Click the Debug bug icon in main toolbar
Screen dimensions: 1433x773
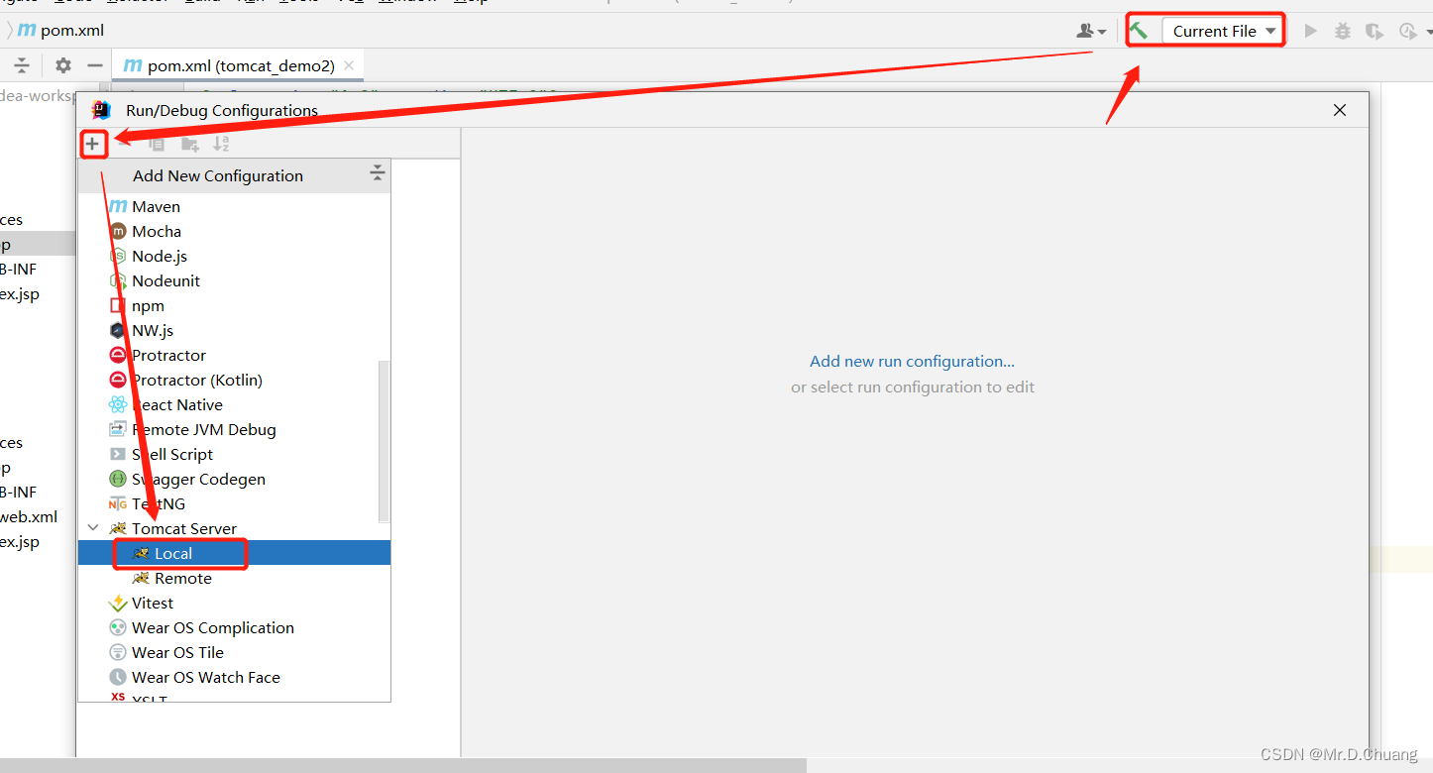tap(1342, 31)
